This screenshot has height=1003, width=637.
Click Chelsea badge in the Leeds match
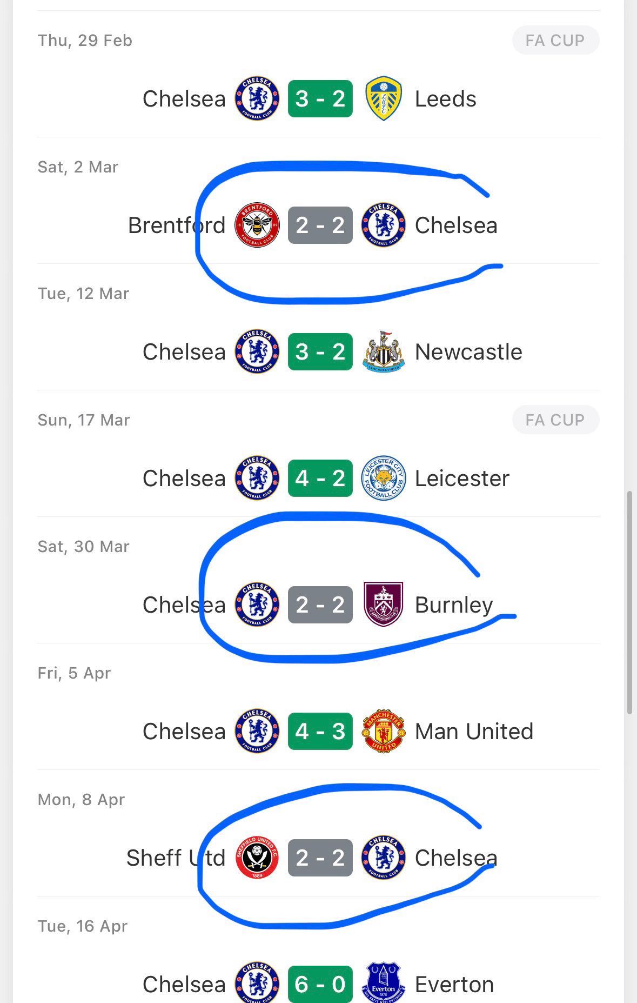tap(257, 98)
